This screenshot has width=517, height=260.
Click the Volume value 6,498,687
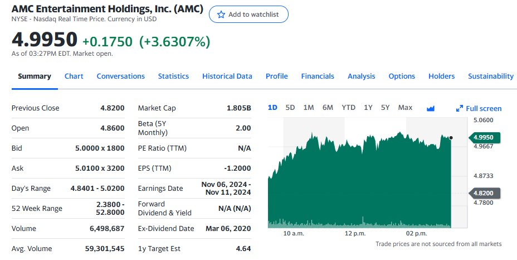click(107, 229)
